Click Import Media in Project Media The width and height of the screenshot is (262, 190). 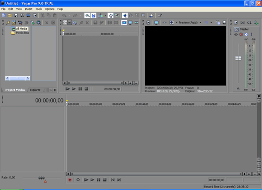14,23
